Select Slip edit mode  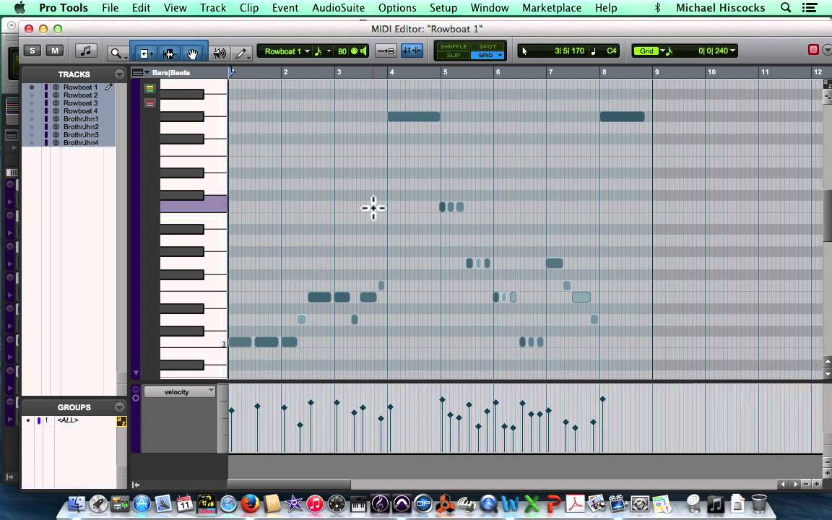coord(453,55)
